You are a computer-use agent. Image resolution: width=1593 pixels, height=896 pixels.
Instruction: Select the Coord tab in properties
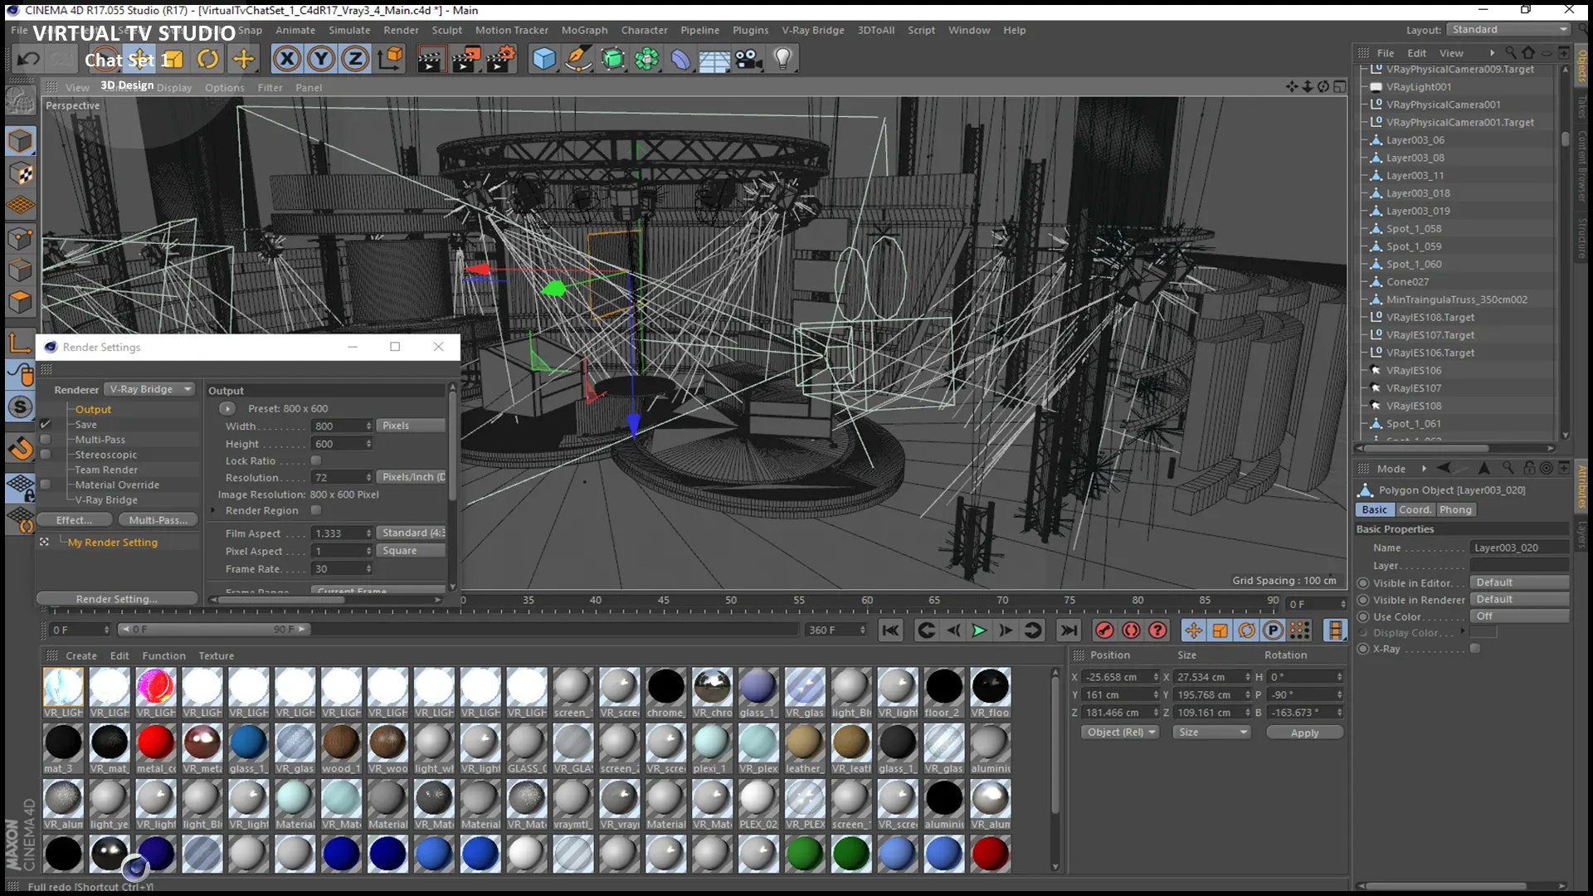(1415, 510)
